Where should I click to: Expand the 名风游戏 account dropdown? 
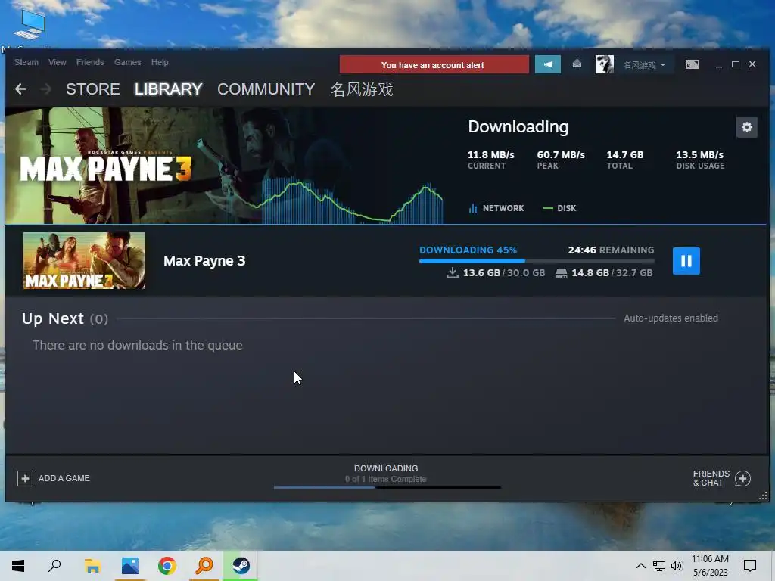click(x=644, y=65)
